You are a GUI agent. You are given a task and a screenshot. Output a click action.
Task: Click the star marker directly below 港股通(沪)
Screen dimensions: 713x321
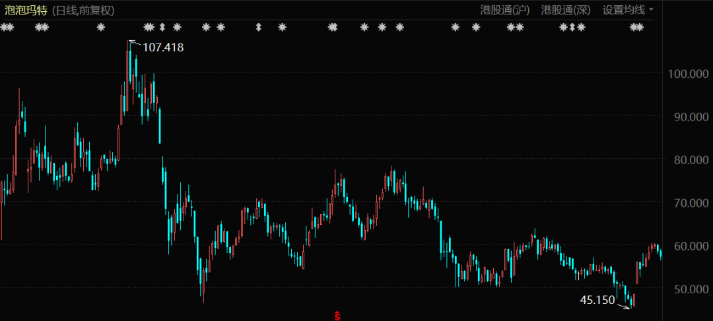512,28
